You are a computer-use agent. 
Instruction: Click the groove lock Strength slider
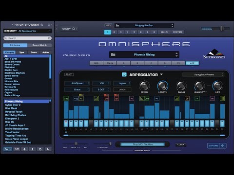[x=110, y=144]
